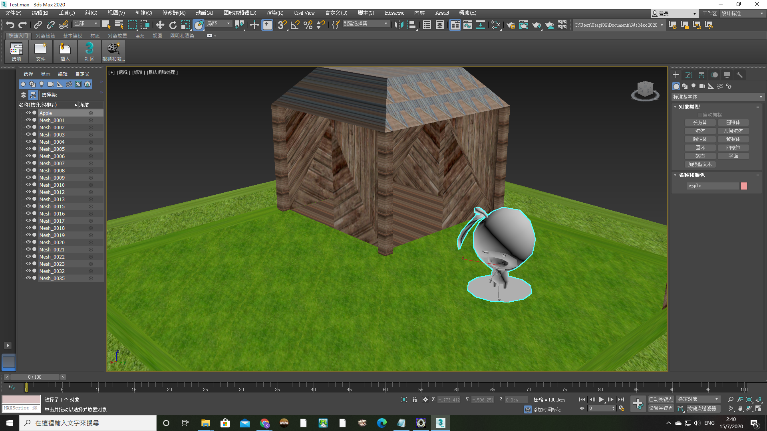Click the Undo arrow in toolbar

pos(10,25)
